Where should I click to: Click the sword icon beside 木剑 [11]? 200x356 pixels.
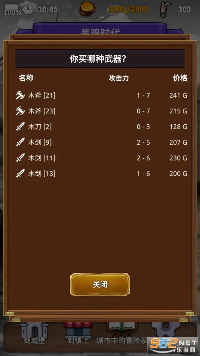pyautogui.click(x=20, y=158)
